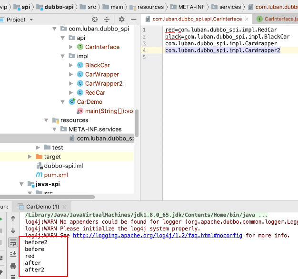Click the dubbo-spi.iml file icon
This screenshot has width=298, height=279.
coord(40,166)
